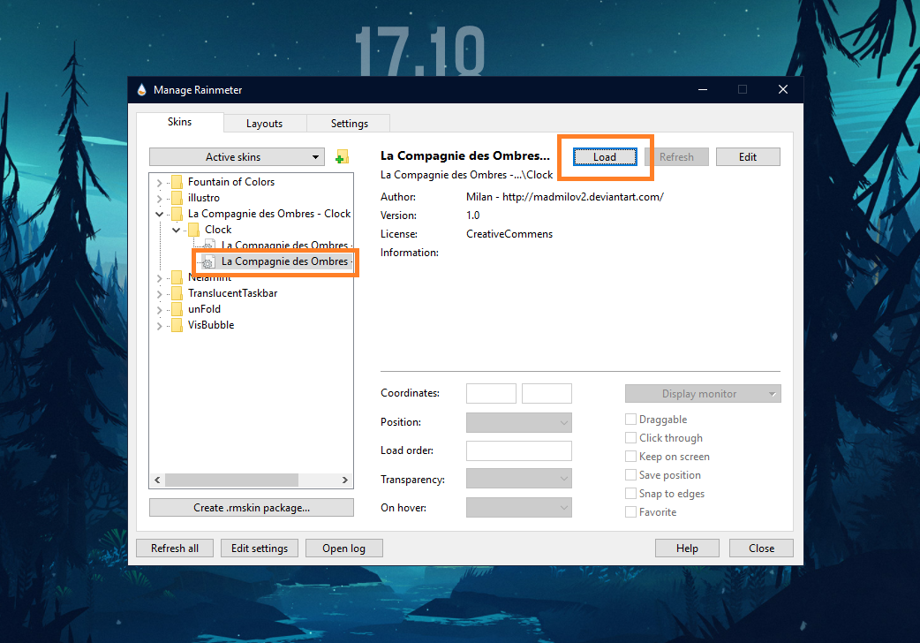The width and height of the screenshot is (920, 643).
Task: Click the Load order input field
Action: tap(518, 450)
